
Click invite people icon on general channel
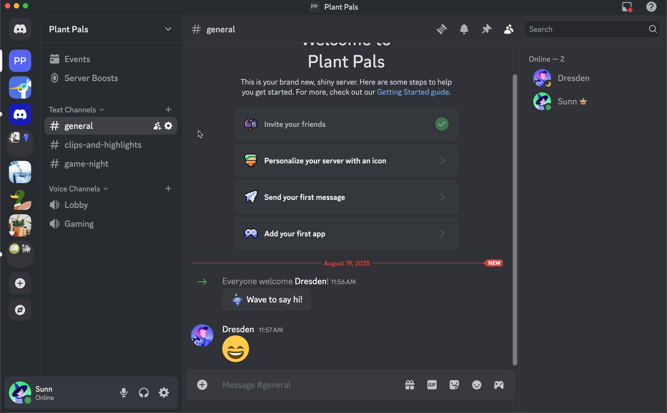(x=157, y=126)
